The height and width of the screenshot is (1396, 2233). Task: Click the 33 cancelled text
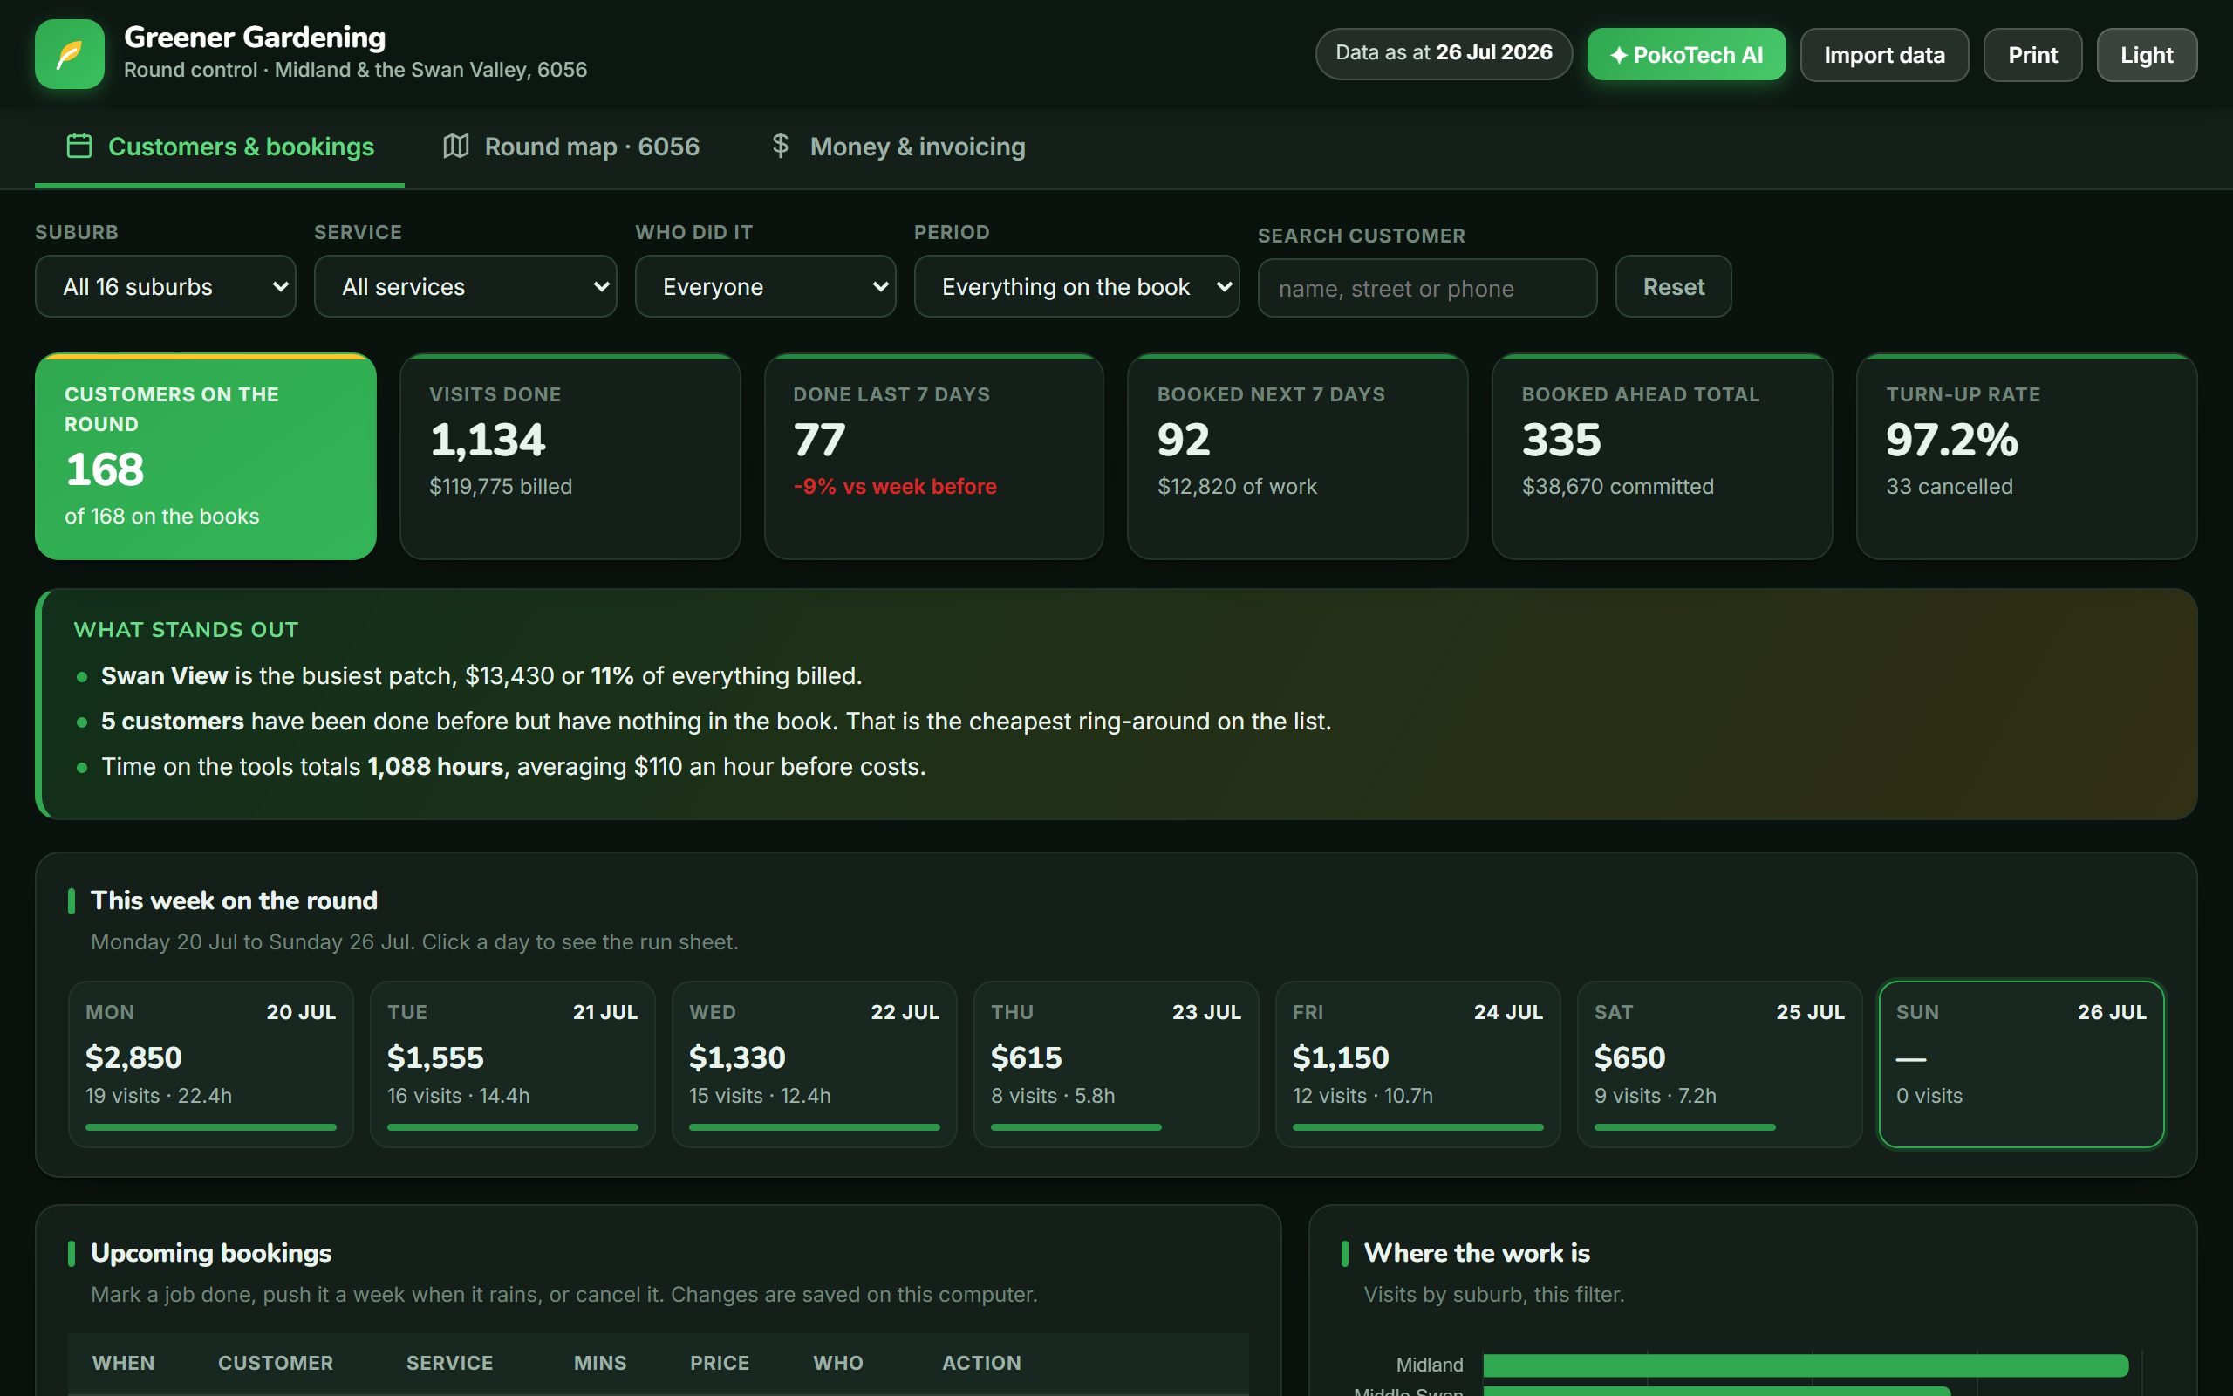point(1949,487)
